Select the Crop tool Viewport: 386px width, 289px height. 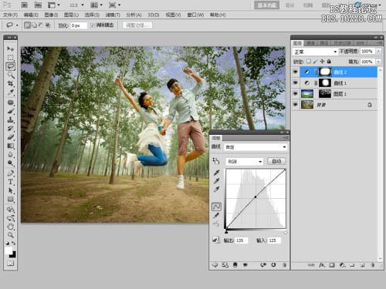(11, 84)
